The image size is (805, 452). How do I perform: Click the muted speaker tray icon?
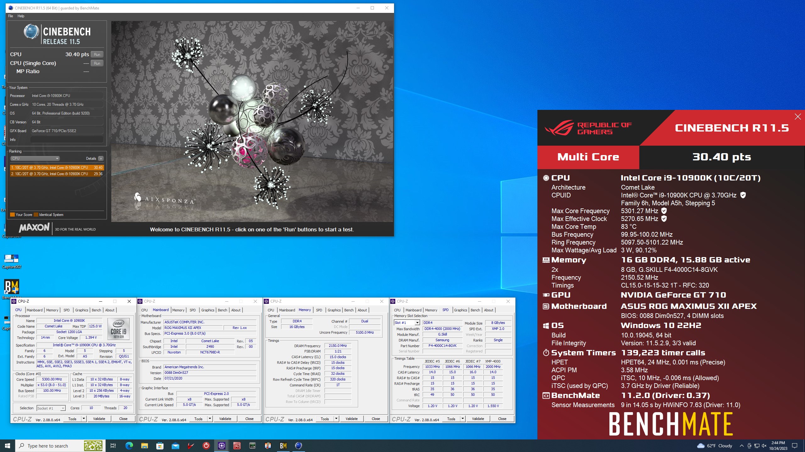[x=764, y=446]
